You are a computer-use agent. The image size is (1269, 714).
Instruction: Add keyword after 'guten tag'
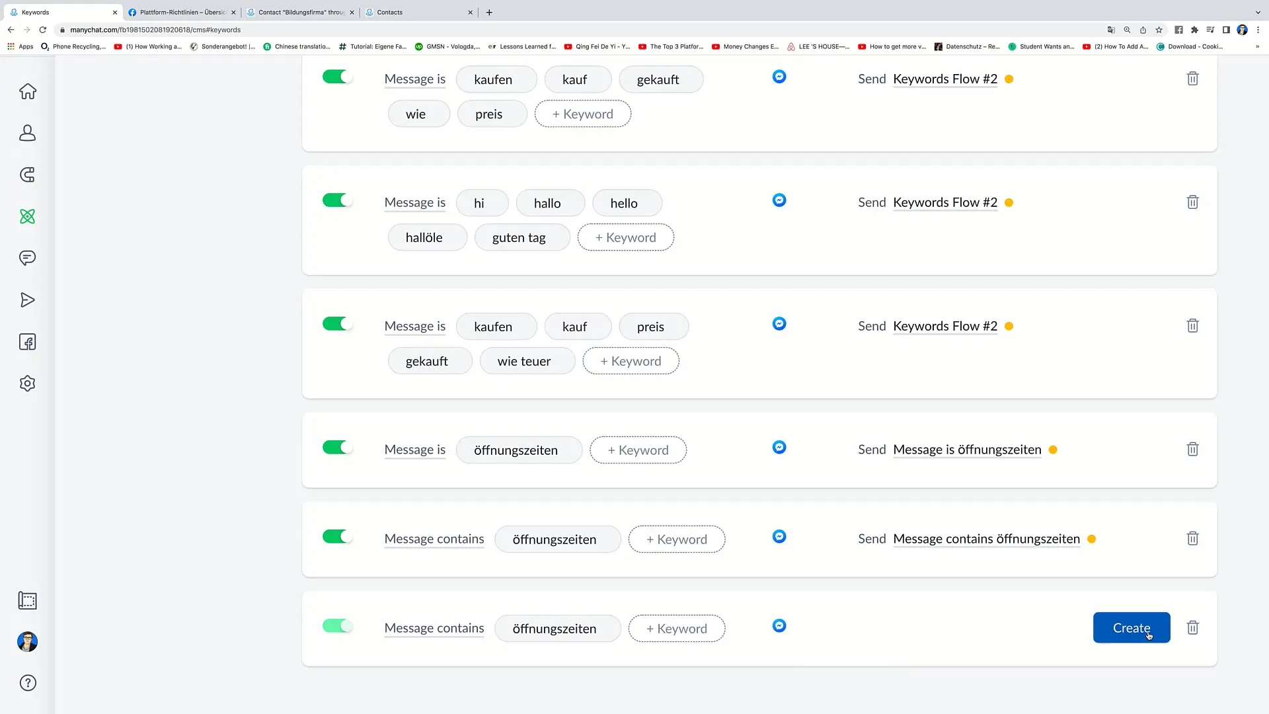click(x=626, y=237)
